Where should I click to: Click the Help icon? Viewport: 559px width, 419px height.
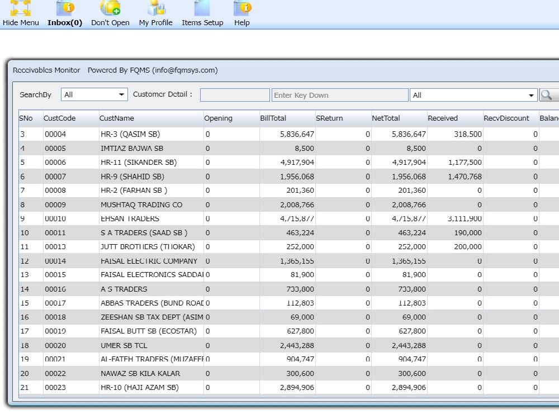coord(243,8)
